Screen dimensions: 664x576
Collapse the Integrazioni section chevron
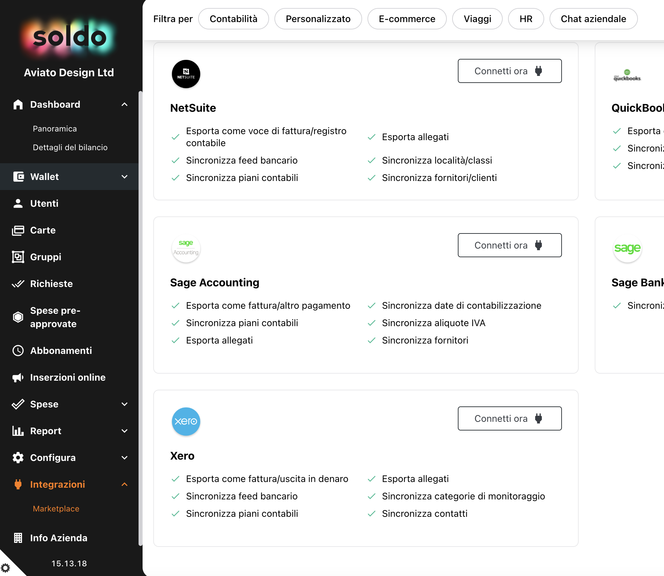pyautogui.click(x=124, y=484)
